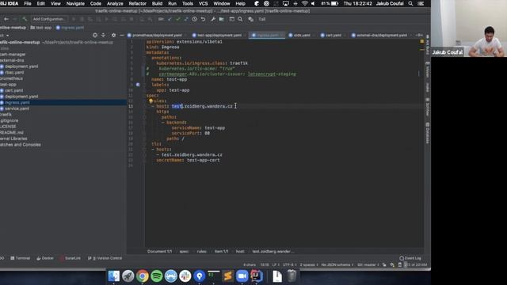Open Slack from the dock
This screenshot has width=507, height=285.
click(x=185, y=276)
